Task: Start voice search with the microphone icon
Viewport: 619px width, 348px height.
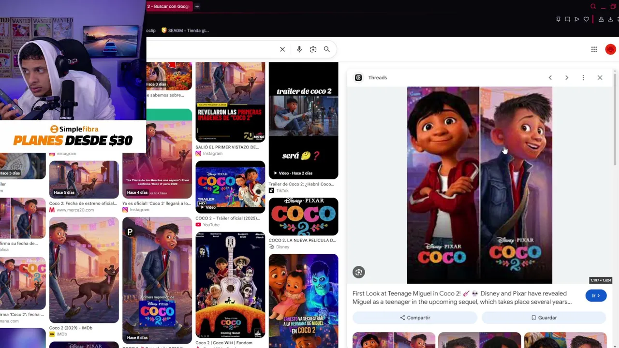Action: [x=299, y=49]
